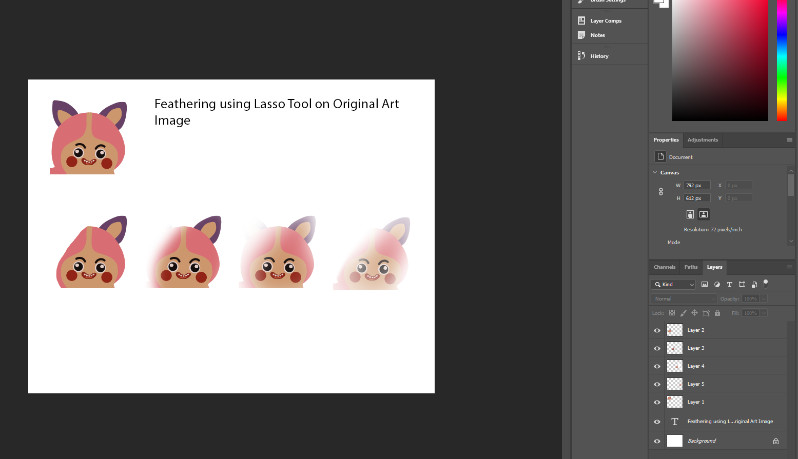This screenshot has height=459, width=798.
Task: Click the smart object filter icon
Action: (x=754, y=284)
